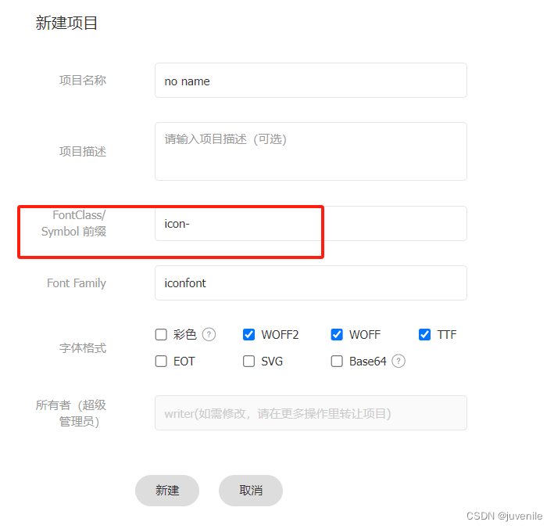Uncheck the TTF font format
Screen dimensions: 554x529
pyautogui.click(x=425, y=334)
